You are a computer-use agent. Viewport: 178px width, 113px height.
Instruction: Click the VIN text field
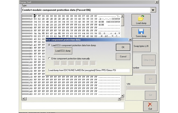tap(141, 88)
